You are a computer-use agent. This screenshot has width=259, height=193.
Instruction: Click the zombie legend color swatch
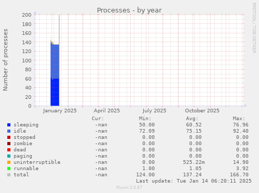point(9,144)
